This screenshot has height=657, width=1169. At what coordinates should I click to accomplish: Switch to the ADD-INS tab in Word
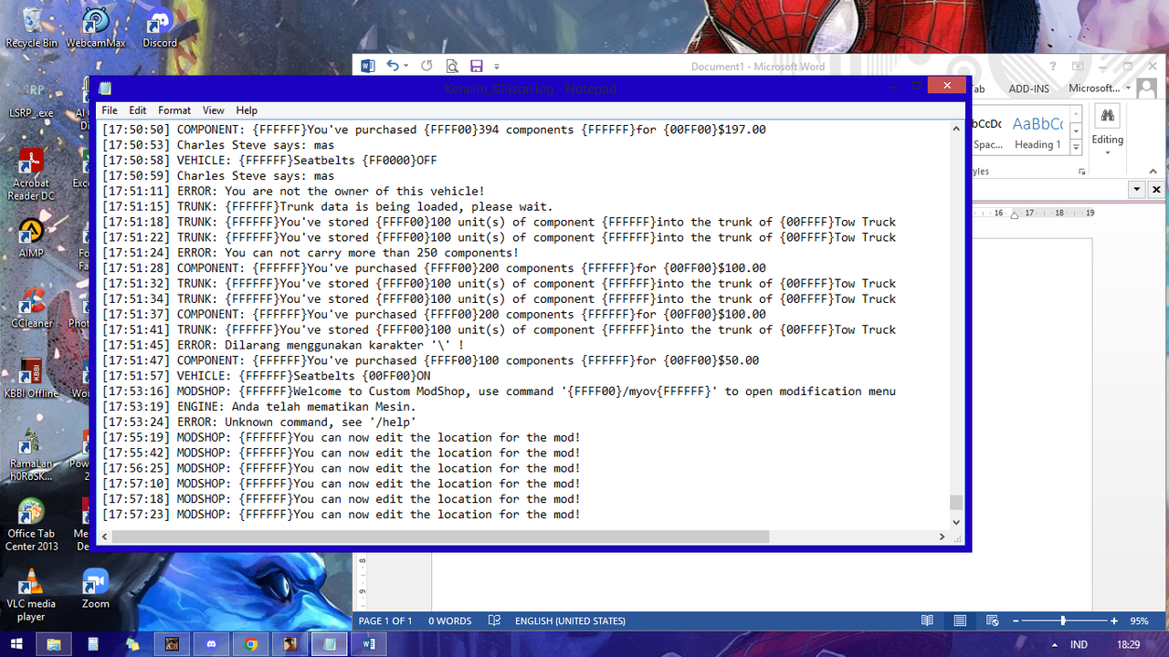coord(1028,89)
